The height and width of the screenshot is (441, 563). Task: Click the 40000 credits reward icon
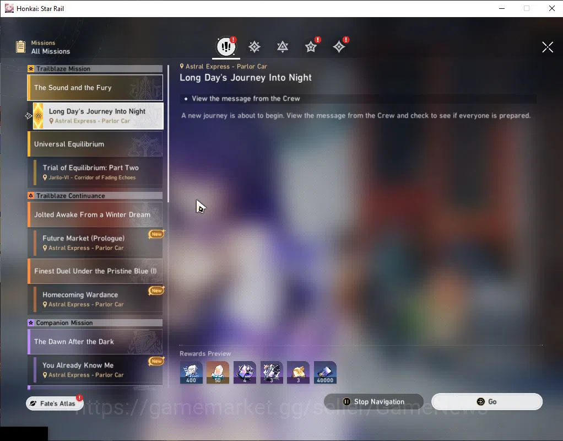325,372
